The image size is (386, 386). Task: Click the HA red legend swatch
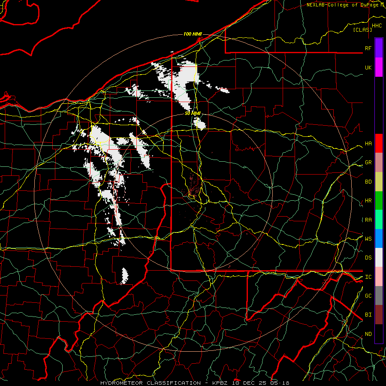(379, 143)
